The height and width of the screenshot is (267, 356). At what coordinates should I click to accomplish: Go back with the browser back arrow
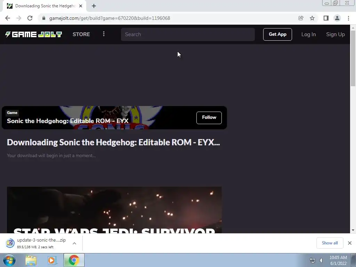pyautogui.click(x=8, y=18)
